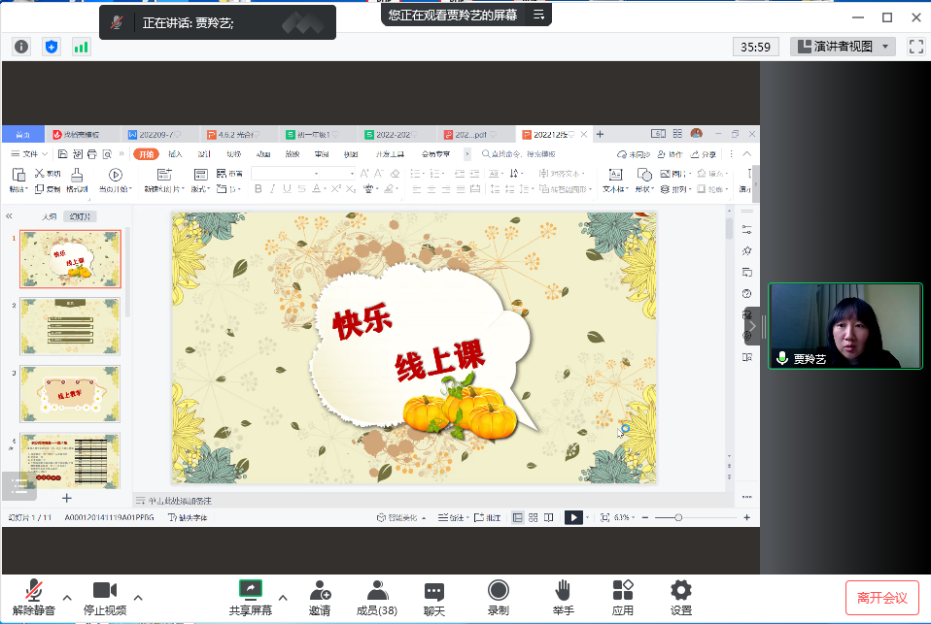Image resolution: width=931 pixels, height=624 pixels.
Task: Unmute microphone via 解除静音
Action: point(33,590)
